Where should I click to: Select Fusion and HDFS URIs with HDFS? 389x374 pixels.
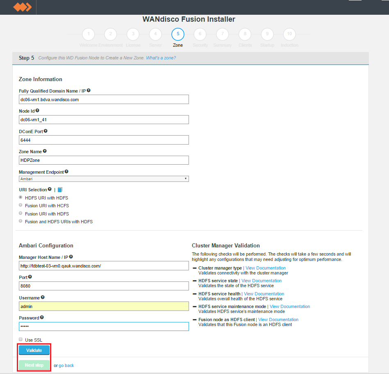(x=20, y=221)
